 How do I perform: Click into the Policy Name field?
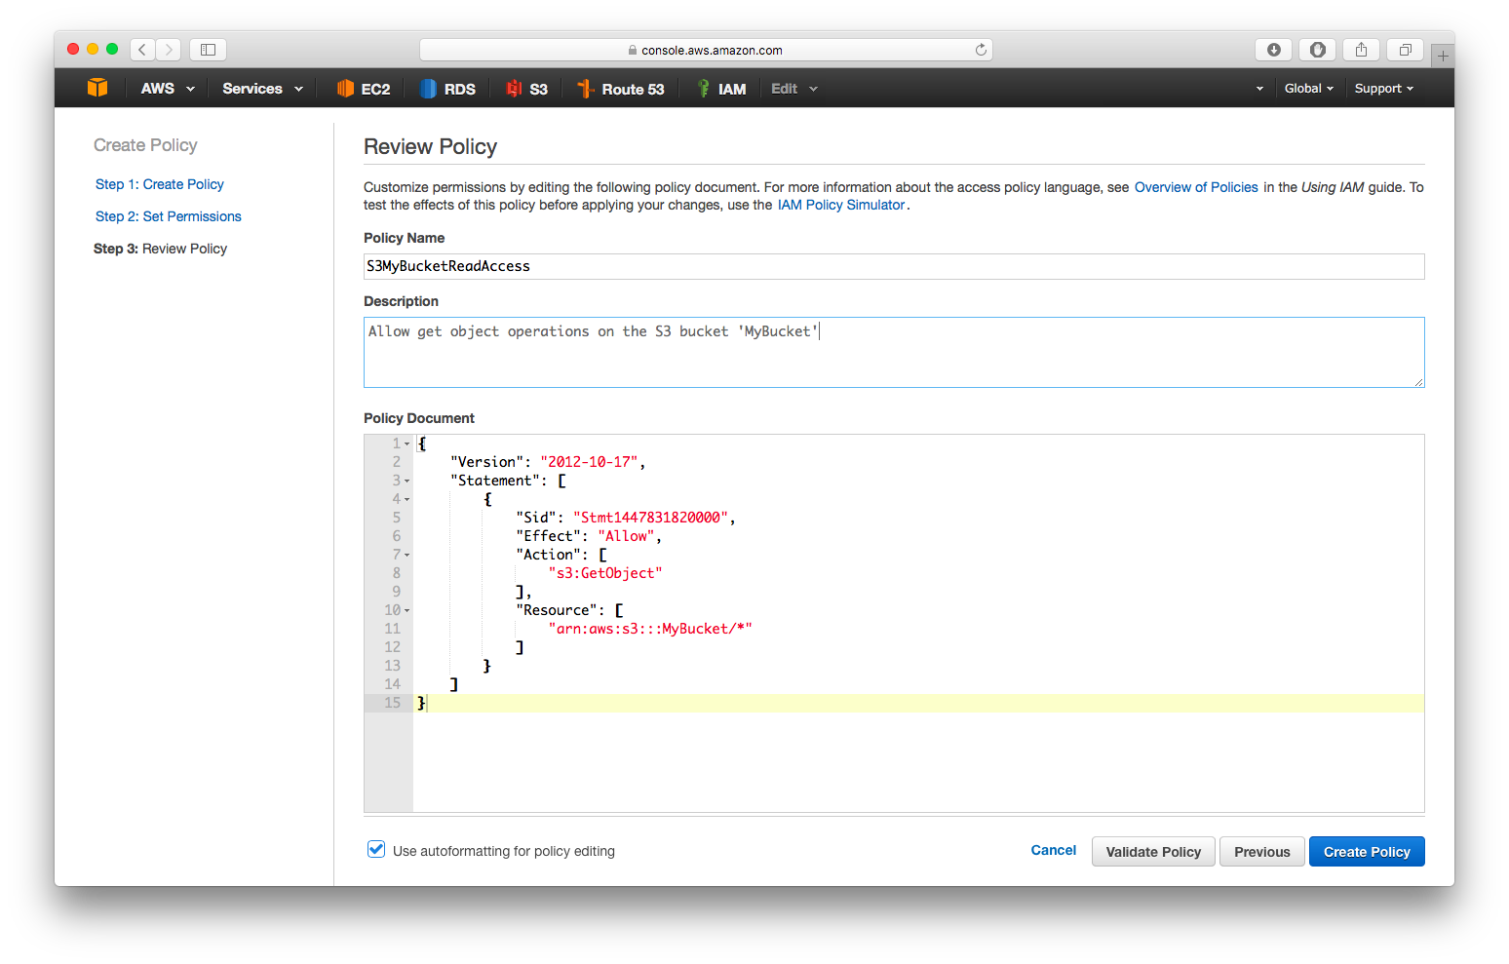point(893,266)
